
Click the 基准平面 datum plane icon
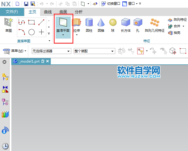63,22
